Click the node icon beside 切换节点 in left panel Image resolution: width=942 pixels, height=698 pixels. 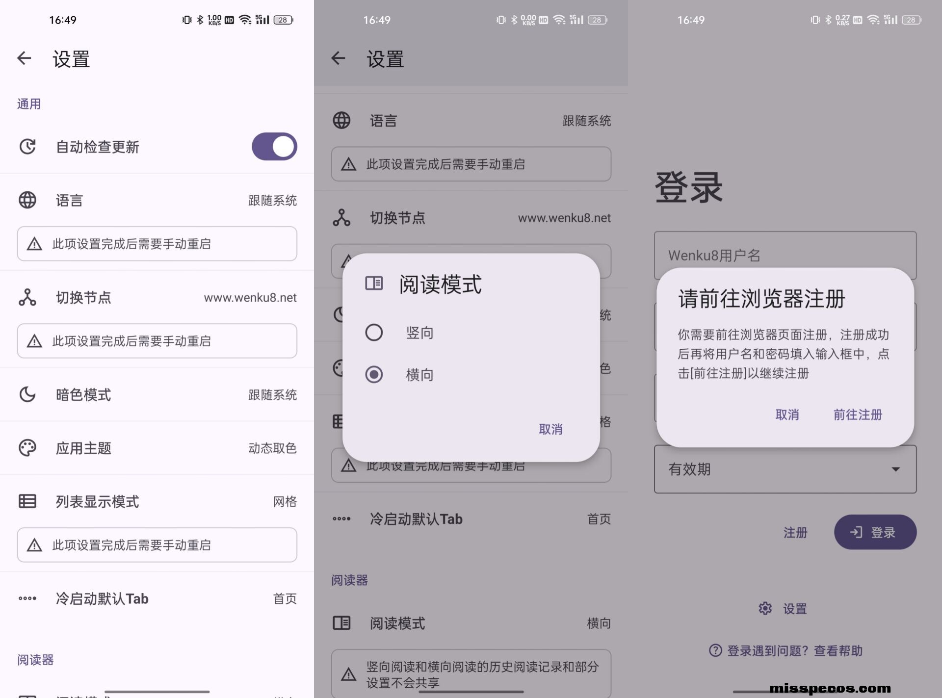click(27, 297)
